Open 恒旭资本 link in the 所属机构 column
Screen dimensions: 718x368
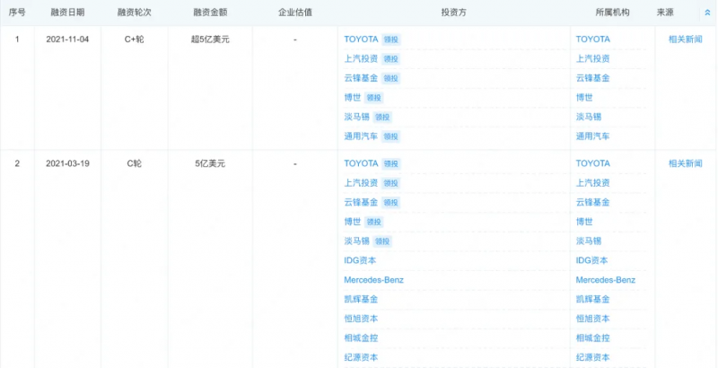point(593,319)
